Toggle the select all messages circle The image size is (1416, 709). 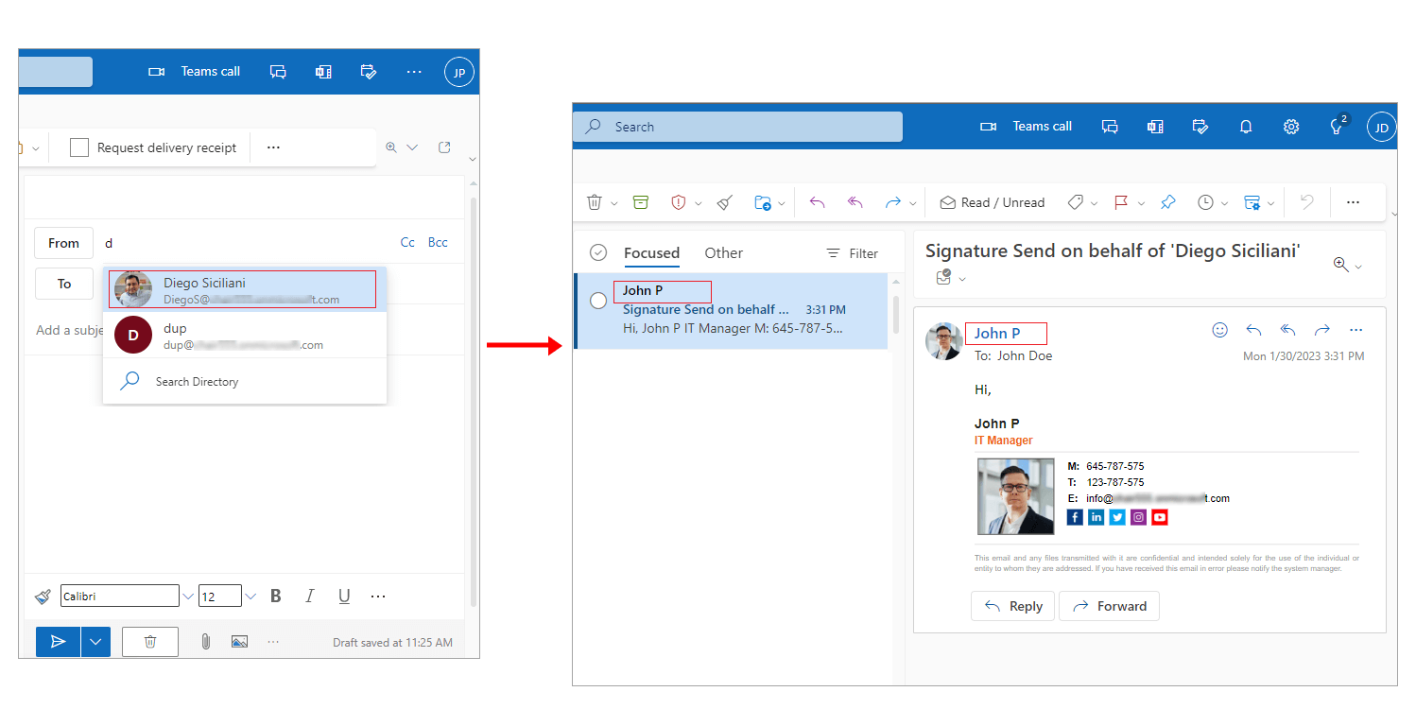(x=597, y=252)
